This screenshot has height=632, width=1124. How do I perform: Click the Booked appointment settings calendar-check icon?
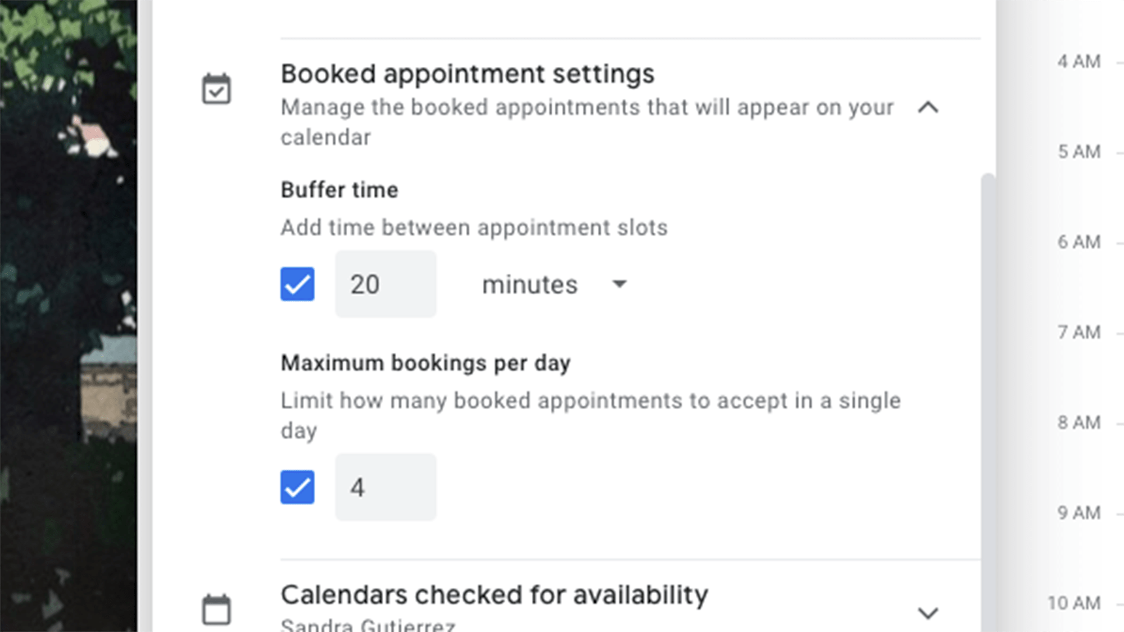click(216, 89)
